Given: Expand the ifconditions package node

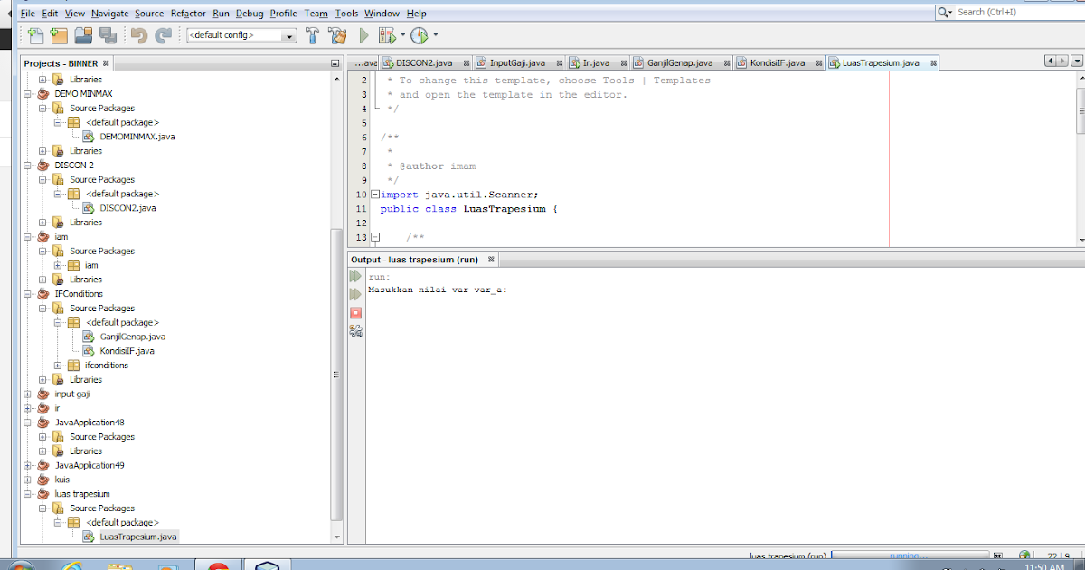Looking at the screenshot, I should [x=59, y=366].
